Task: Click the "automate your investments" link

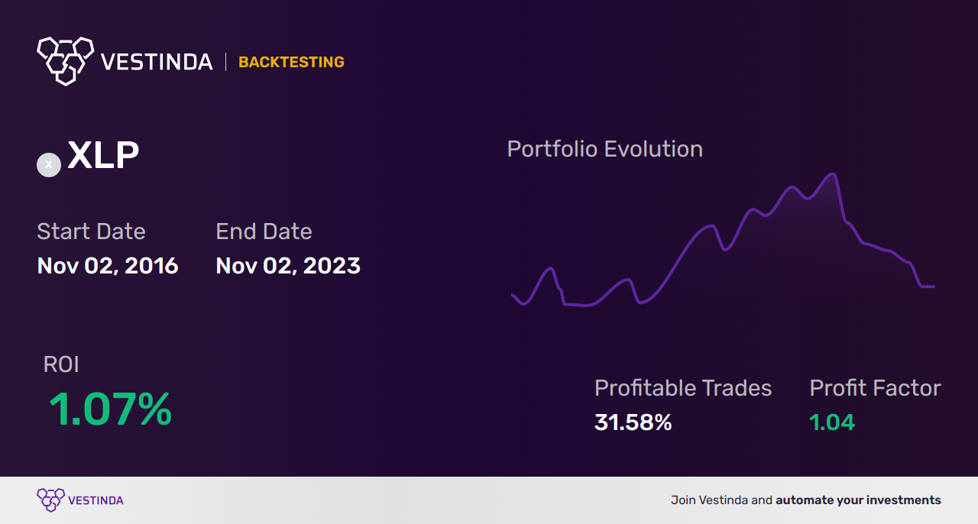Action: click(x=858, y=500)
